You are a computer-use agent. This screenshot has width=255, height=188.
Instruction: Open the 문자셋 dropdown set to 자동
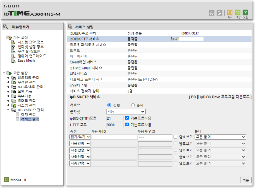coord(125,111)
